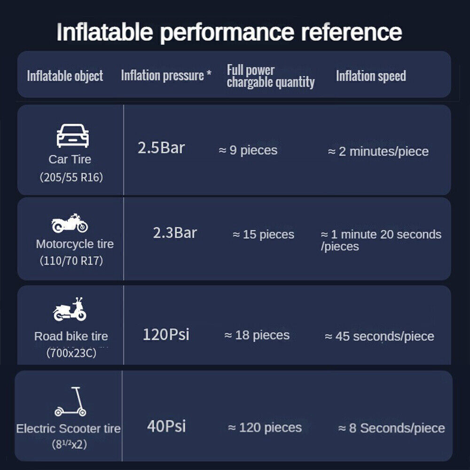Click the Motorcycle tire label

point(75,244)
